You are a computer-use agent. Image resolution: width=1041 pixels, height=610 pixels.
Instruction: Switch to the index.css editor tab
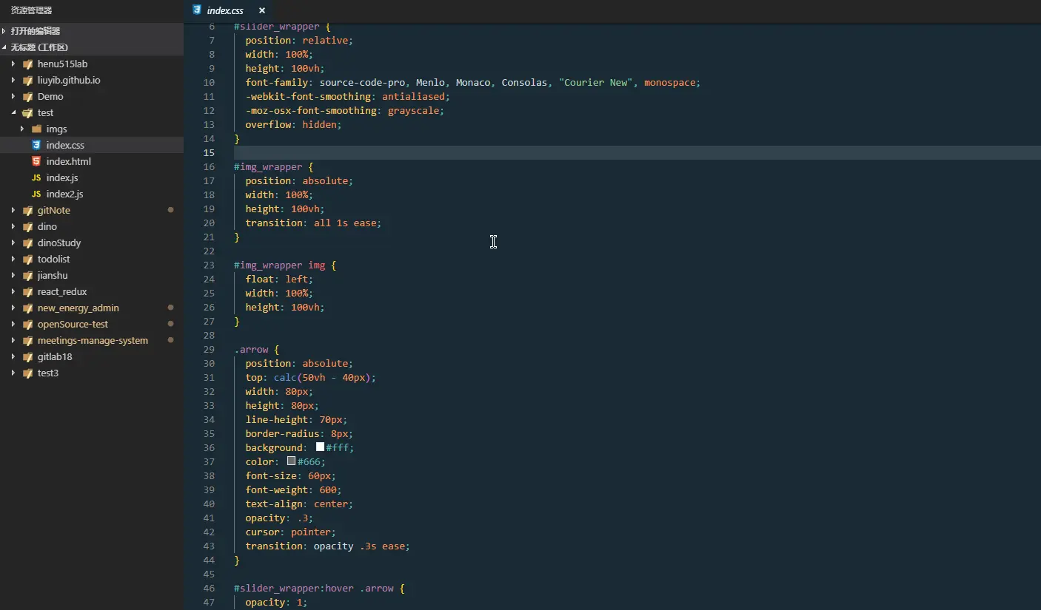tap(225, 10)
